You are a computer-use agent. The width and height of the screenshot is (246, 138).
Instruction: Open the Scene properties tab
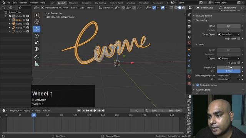189,37
